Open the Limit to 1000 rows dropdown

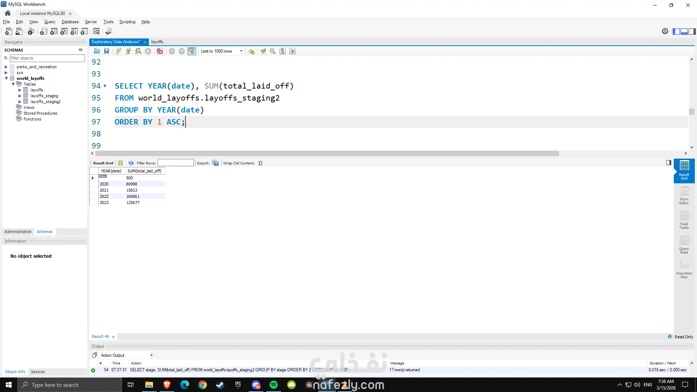coord(241,51)
